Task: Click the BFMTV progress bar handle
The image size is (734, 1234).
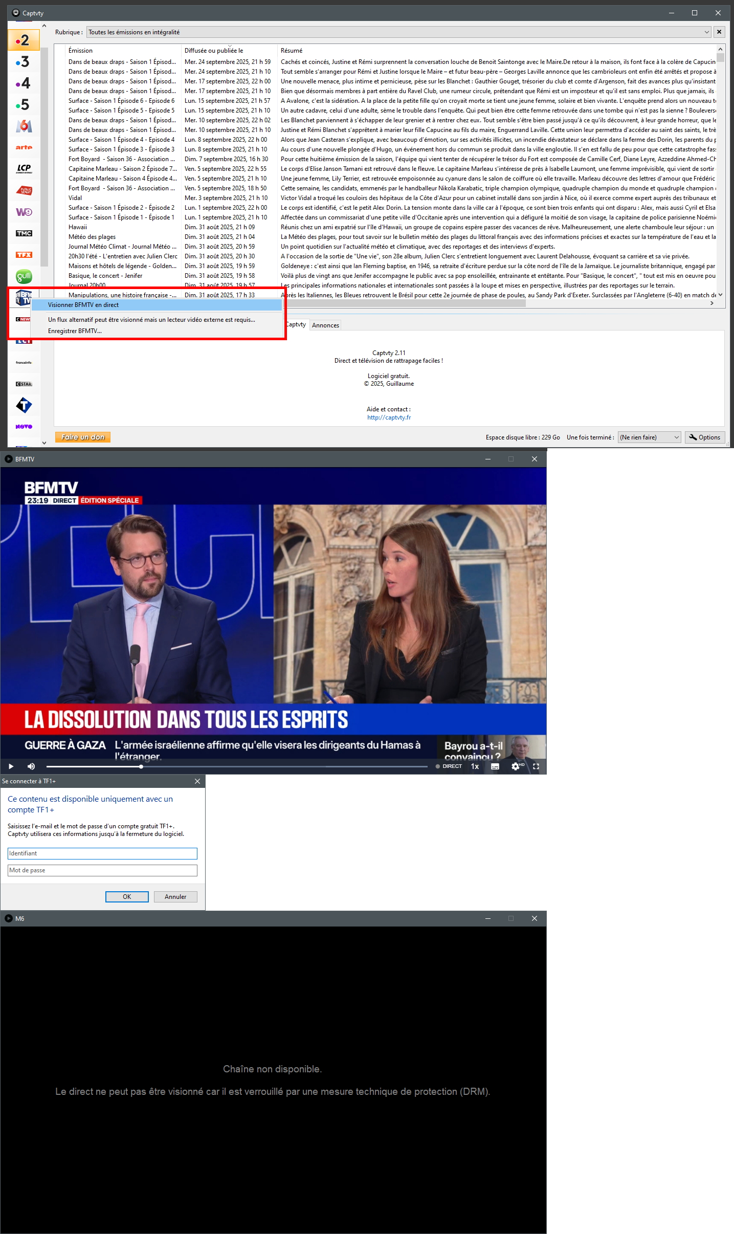Action: tap(141, 766)
